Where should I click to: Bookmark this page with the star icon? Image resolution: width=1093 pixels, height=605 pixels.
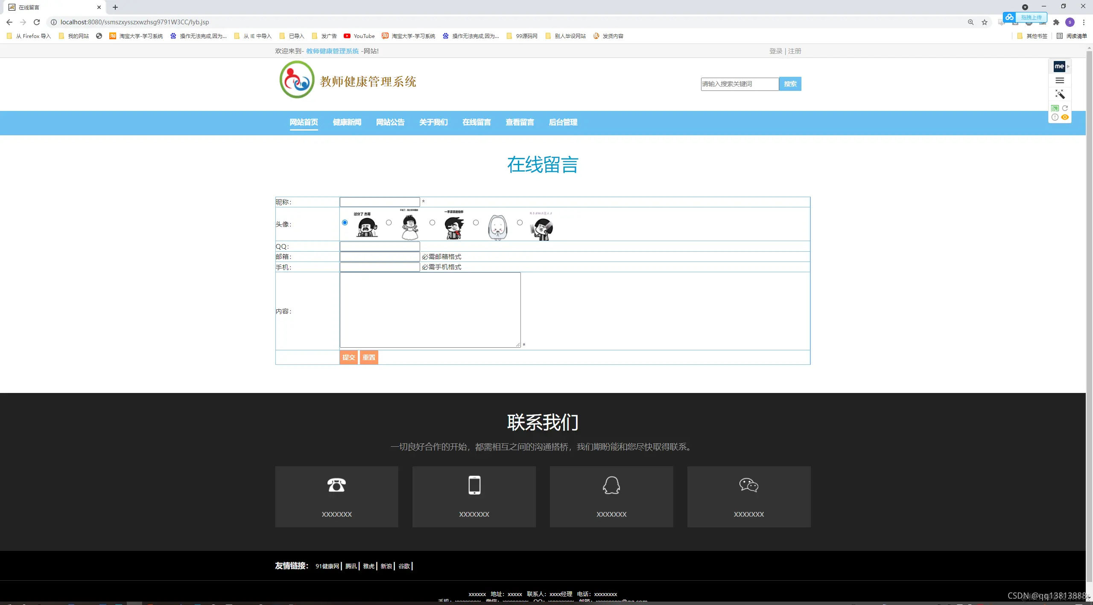click(x=985, y=22)
